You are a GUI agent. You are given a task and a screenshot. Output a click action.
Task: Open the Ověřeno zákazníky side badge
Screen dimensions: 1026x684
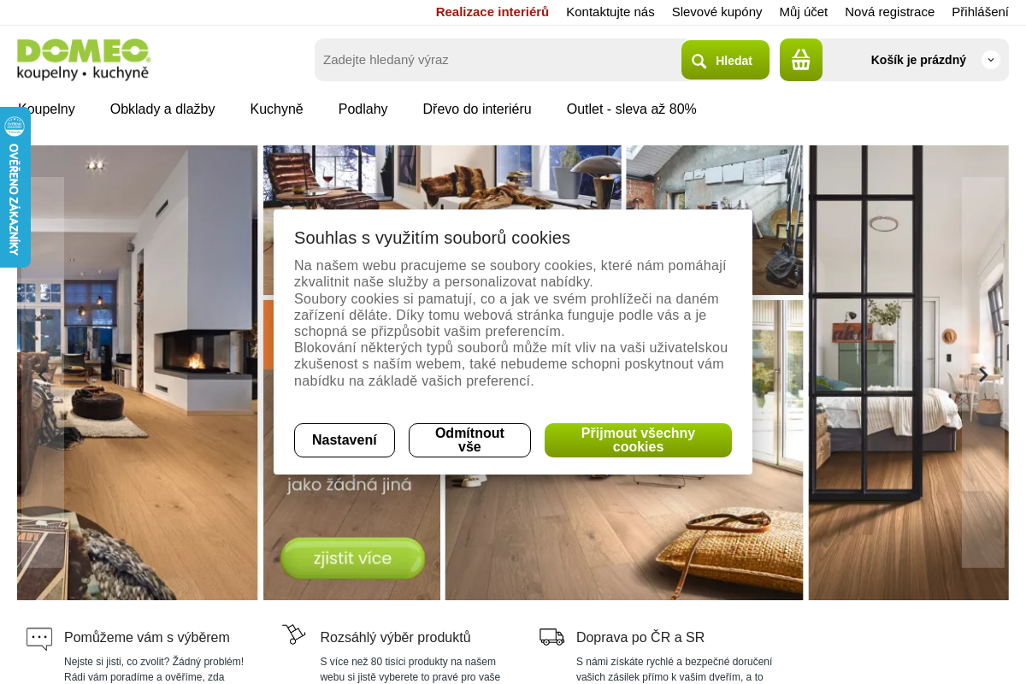15,187
